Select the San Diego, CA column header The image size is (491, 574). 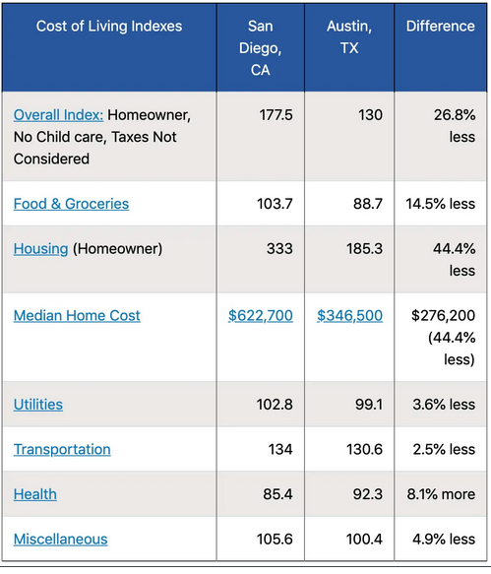[x=261, y=48]
